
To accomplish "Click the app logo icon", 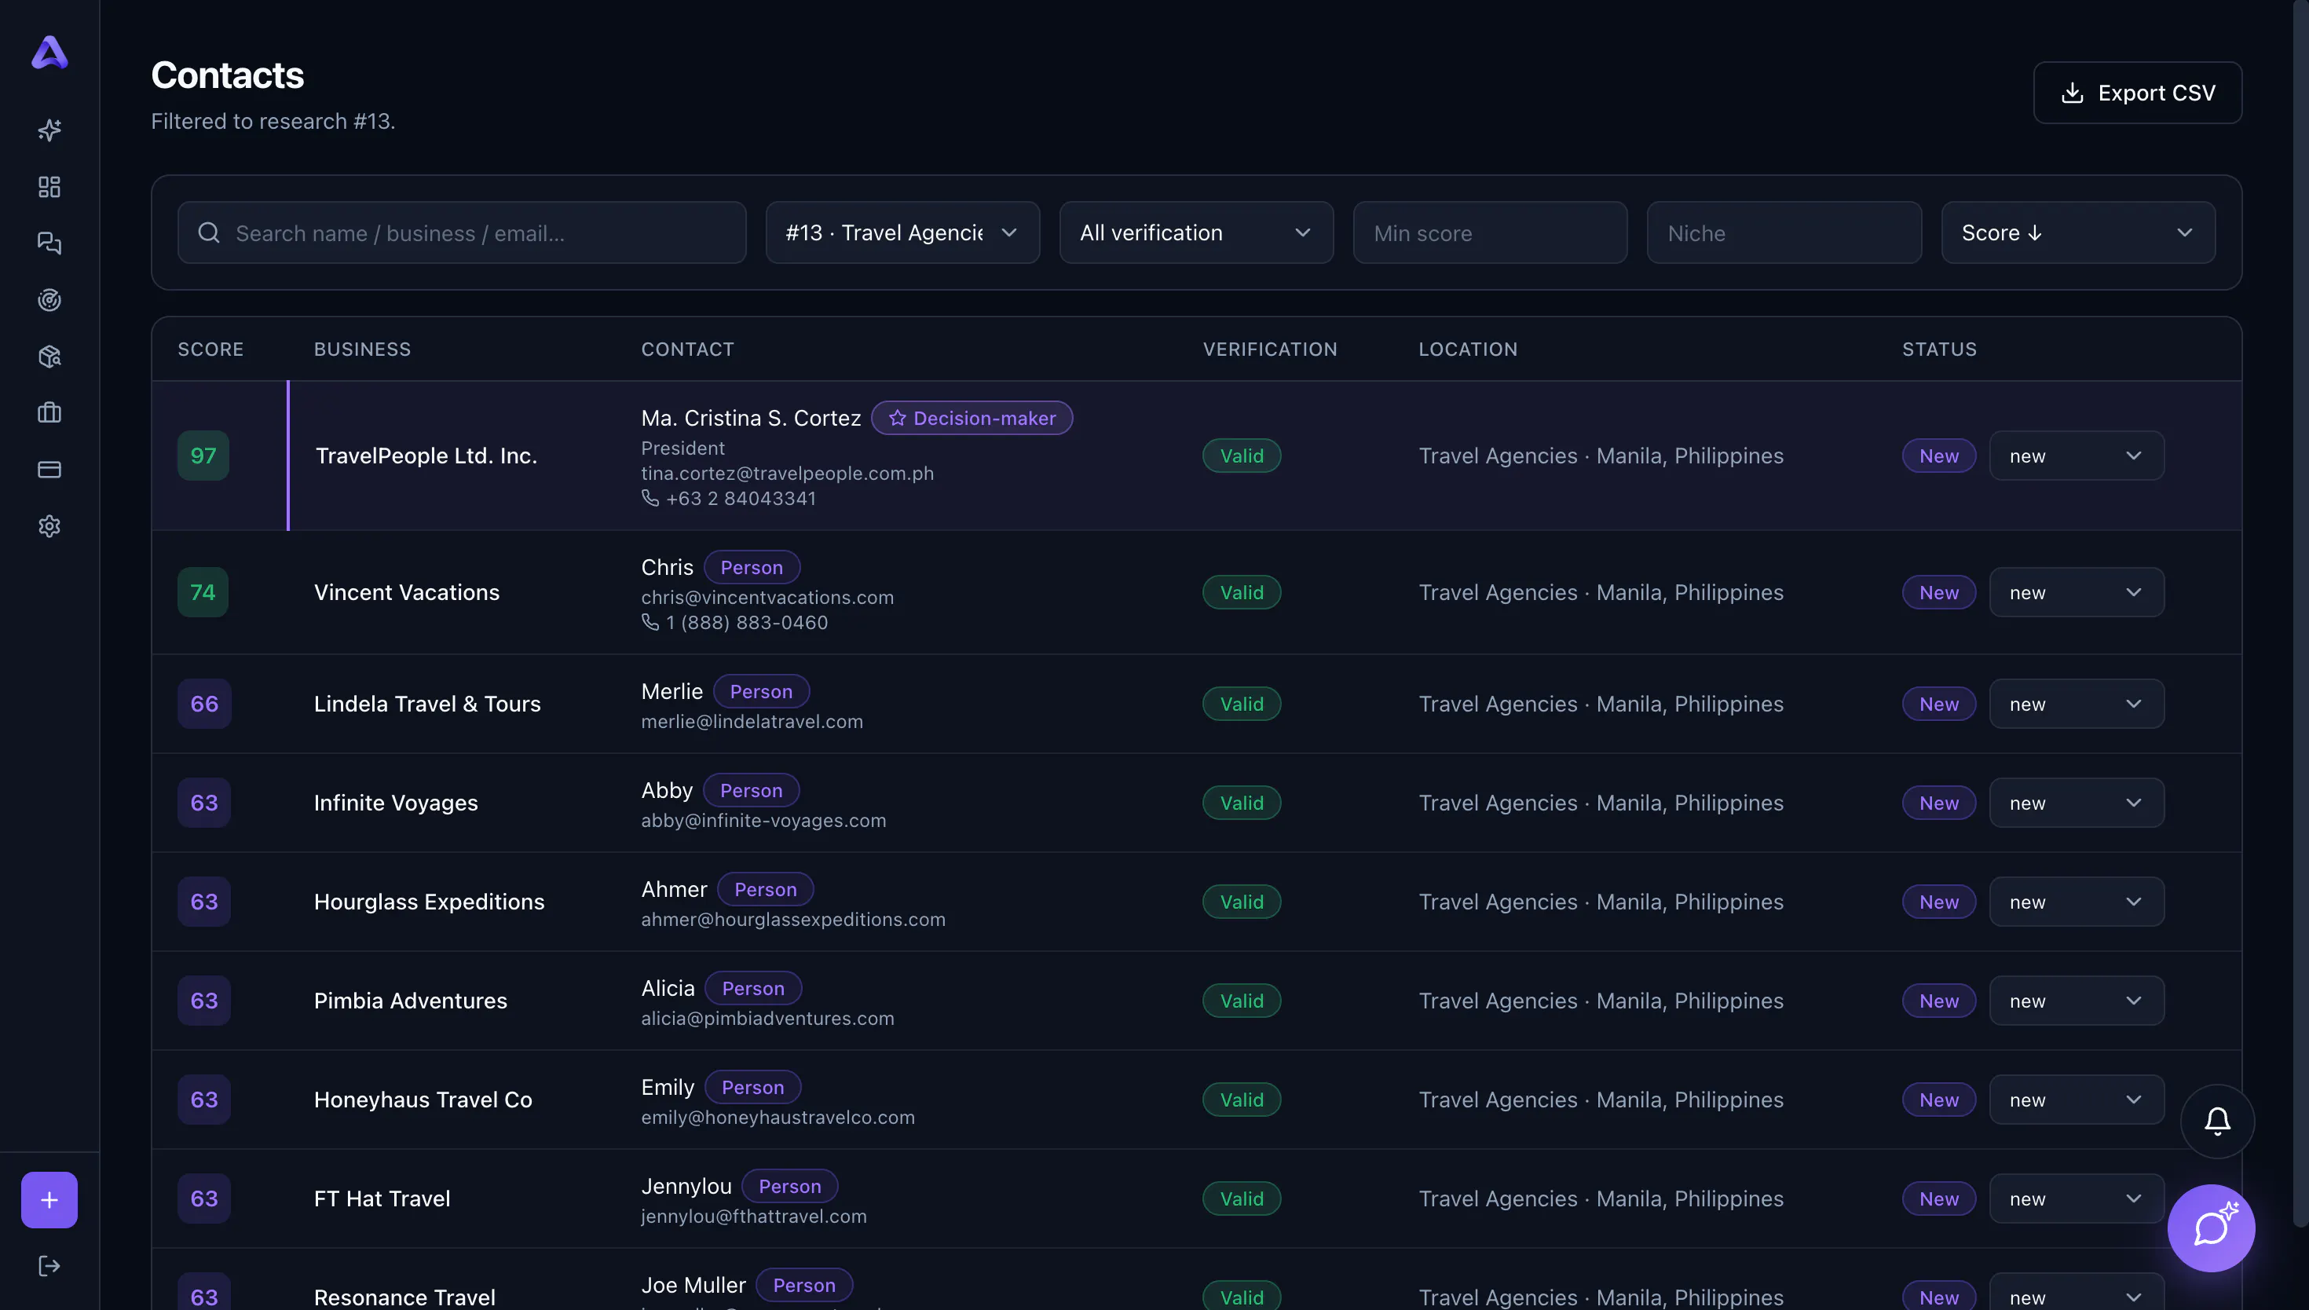I will tap(49, 52).
